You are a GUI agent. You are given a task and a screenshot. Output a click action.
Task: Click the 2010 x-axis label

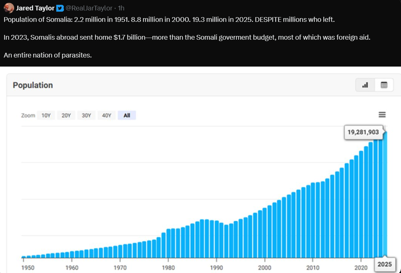pyautogui.click(x=313, y=268)
